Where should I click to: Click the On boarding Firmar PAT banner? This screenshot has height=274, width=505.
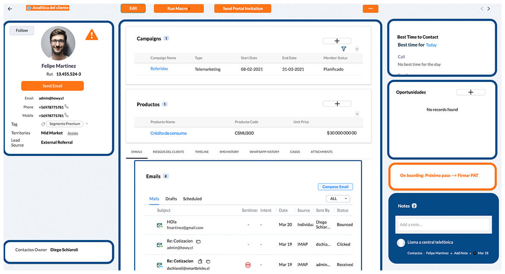[442, 176]
